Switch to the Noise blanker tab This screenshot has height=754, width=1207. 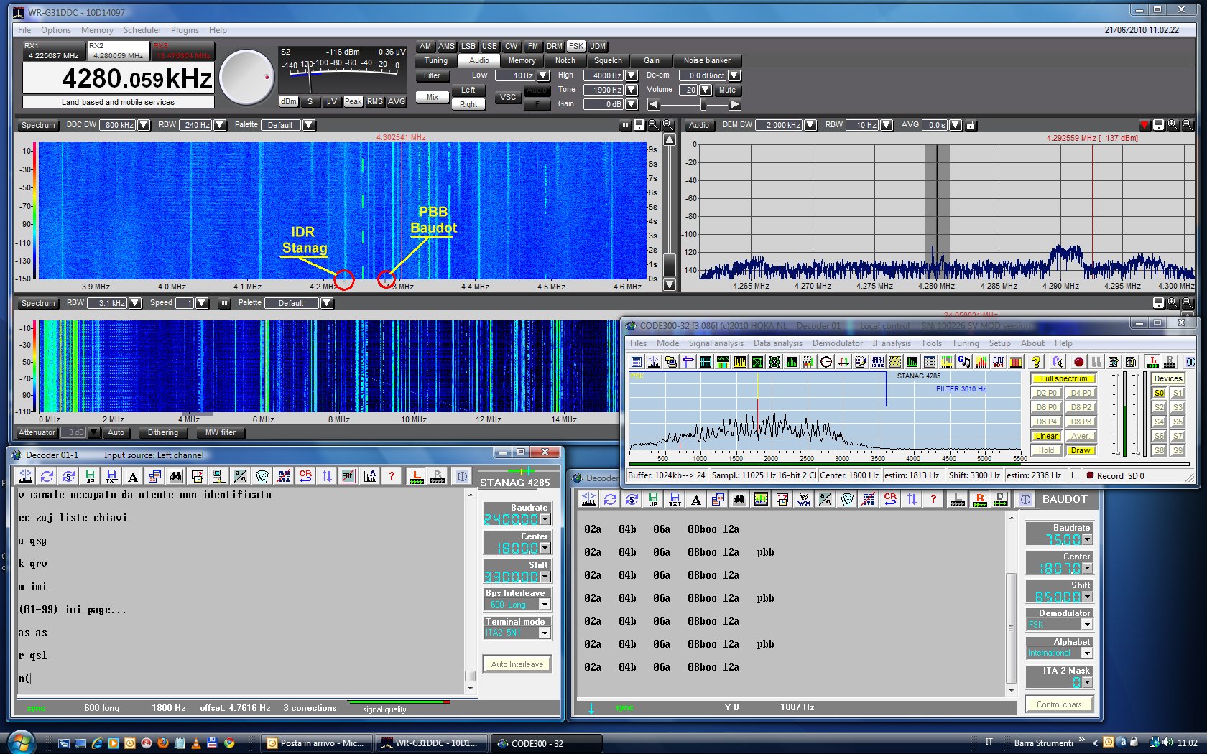[x=707, y=60]
